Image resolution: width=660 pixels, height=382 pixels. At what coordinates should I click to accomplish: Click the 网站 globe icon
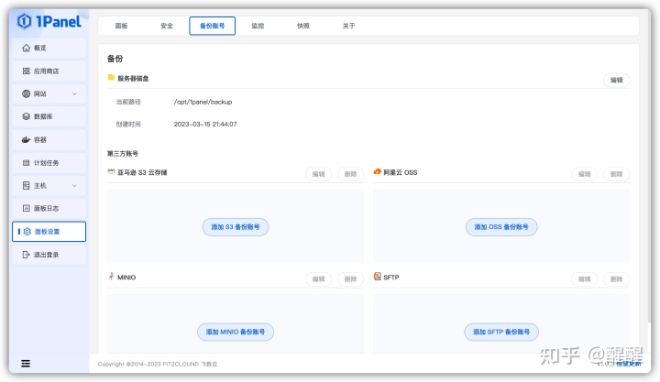tap(26, 93)
